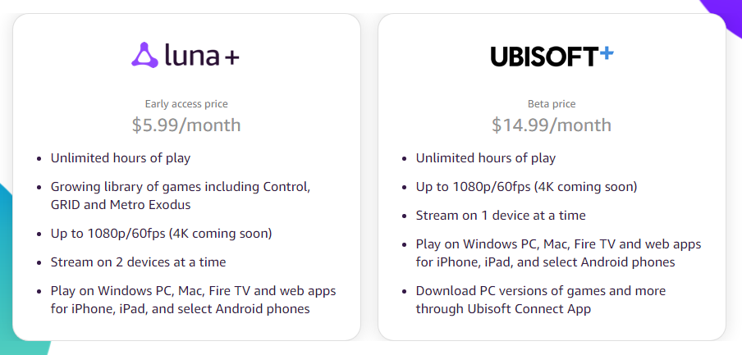The width and height of the screenshot is (742, 355).
Task: Click Luna+ "Up to 1080p/60fps" bullet
Action: 161,234
